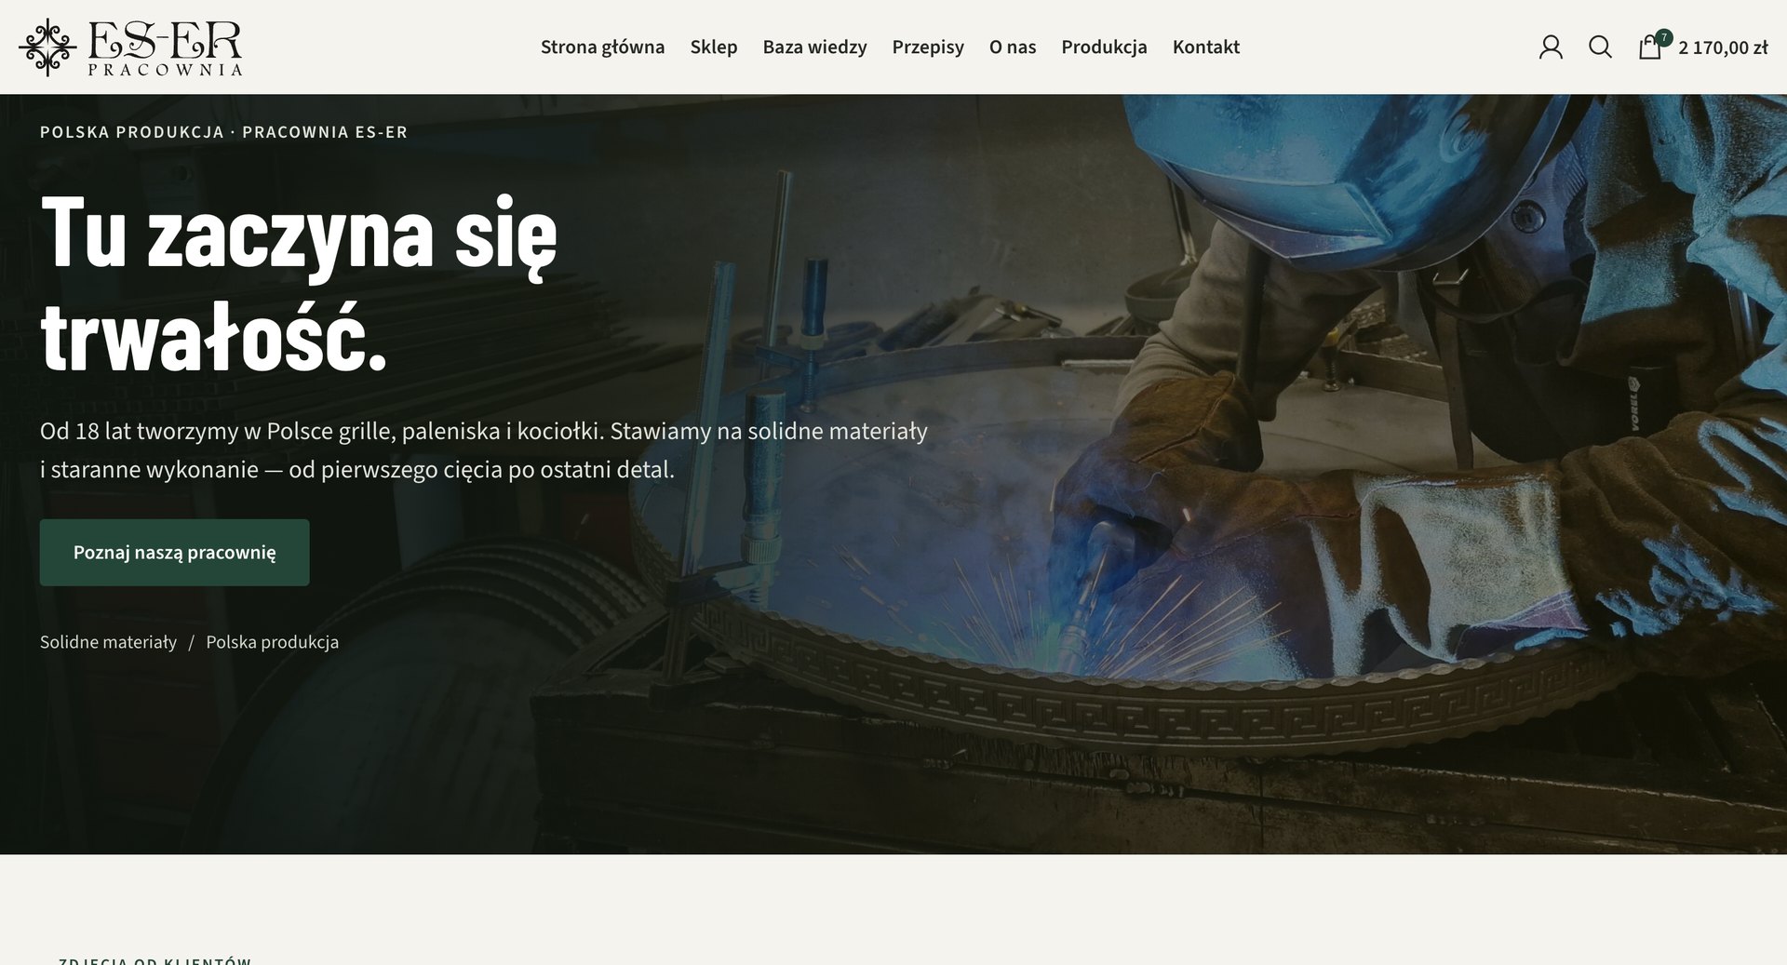Click the 'Polska produkcja' text below button
This screenshot has height=965, width=1787.
click(x=272, y=642)
